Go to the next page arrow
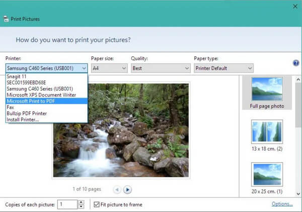Screen dimensions: 302x212 [128, 189]
